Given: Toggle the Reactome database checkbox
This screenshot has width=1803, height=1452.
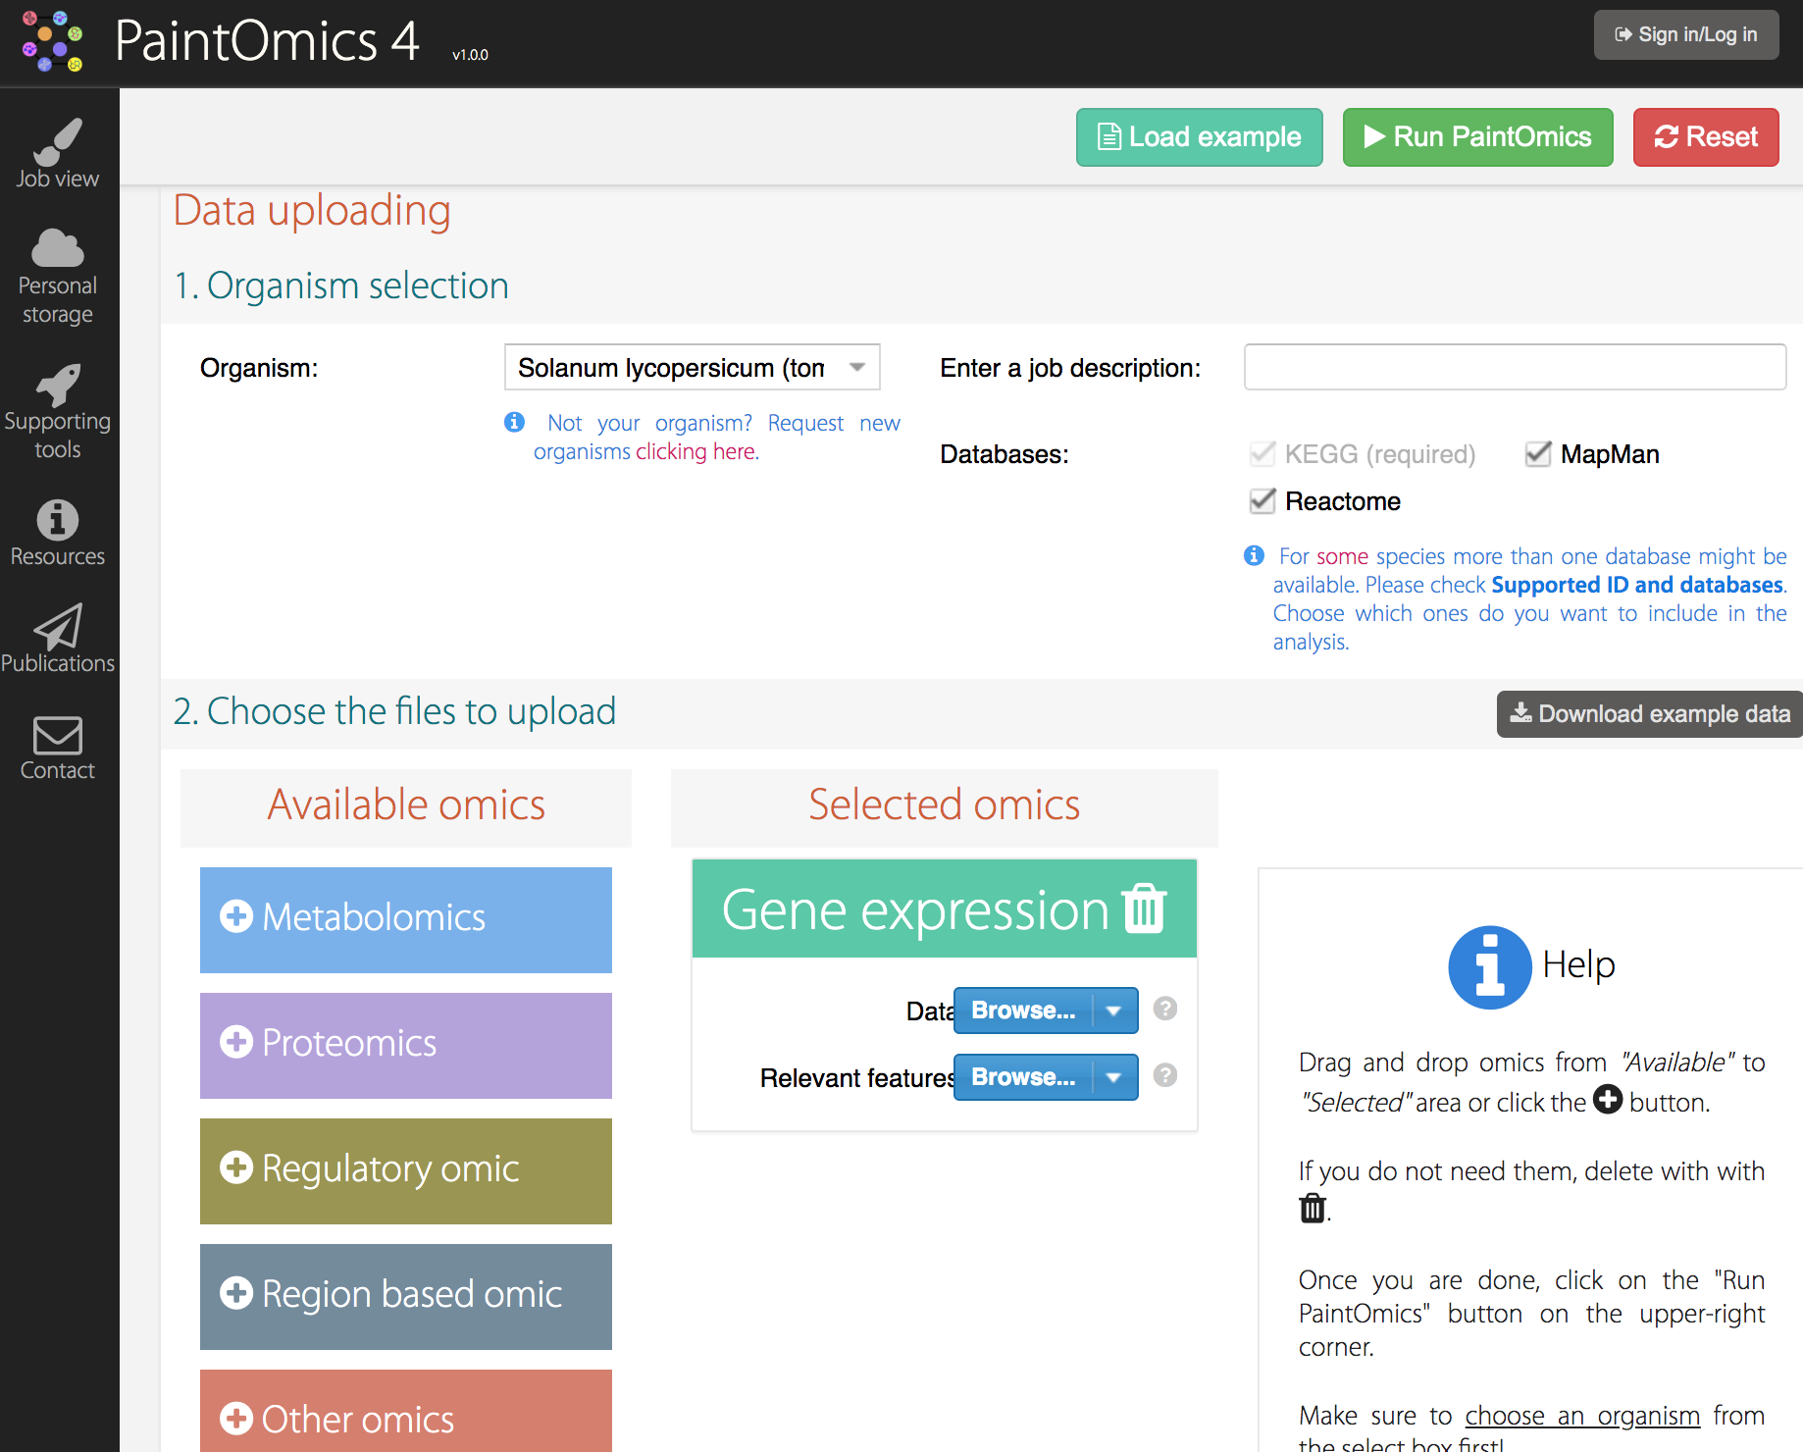Looking at the screenshot, I should pos(1262,500).
